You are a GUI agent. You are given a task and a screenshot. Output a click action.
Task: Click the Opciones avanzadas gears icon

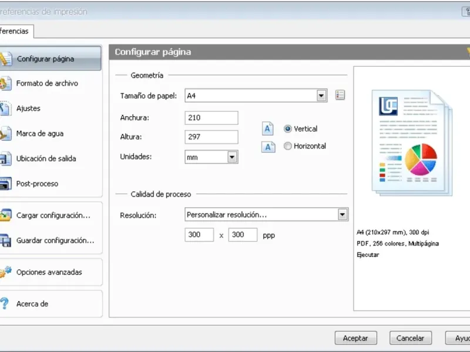point(5,272)
